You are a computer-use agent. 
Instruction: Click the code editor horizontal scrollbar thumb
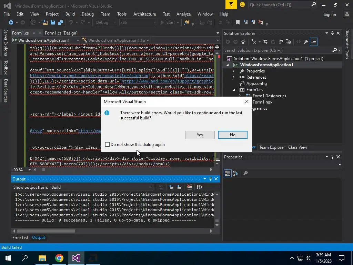(x=44, y=170)
